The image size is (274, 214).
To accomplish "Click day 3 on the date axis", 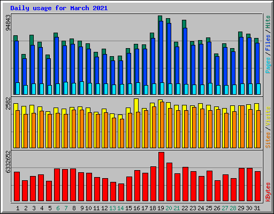I will (x=34, y=208).
